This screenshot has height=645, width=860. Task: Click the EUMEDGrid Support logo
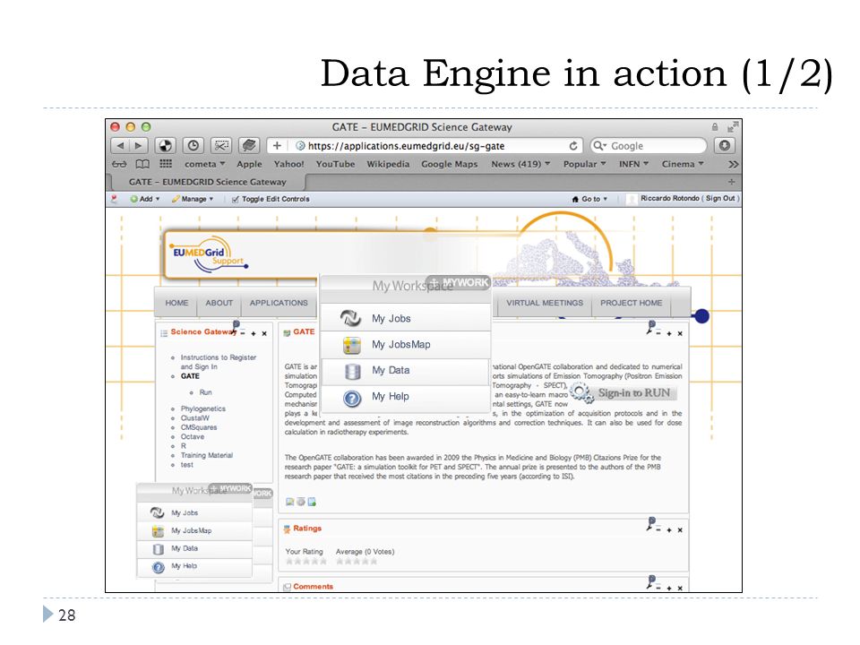[210, 254]
